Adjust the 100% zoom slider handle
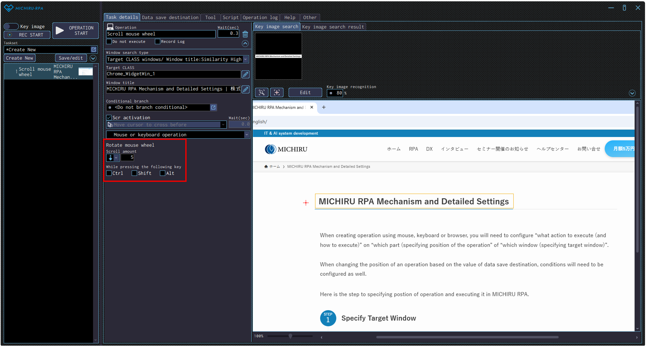Viewport: 646px width, 347px height. click(x=290, y=336)
